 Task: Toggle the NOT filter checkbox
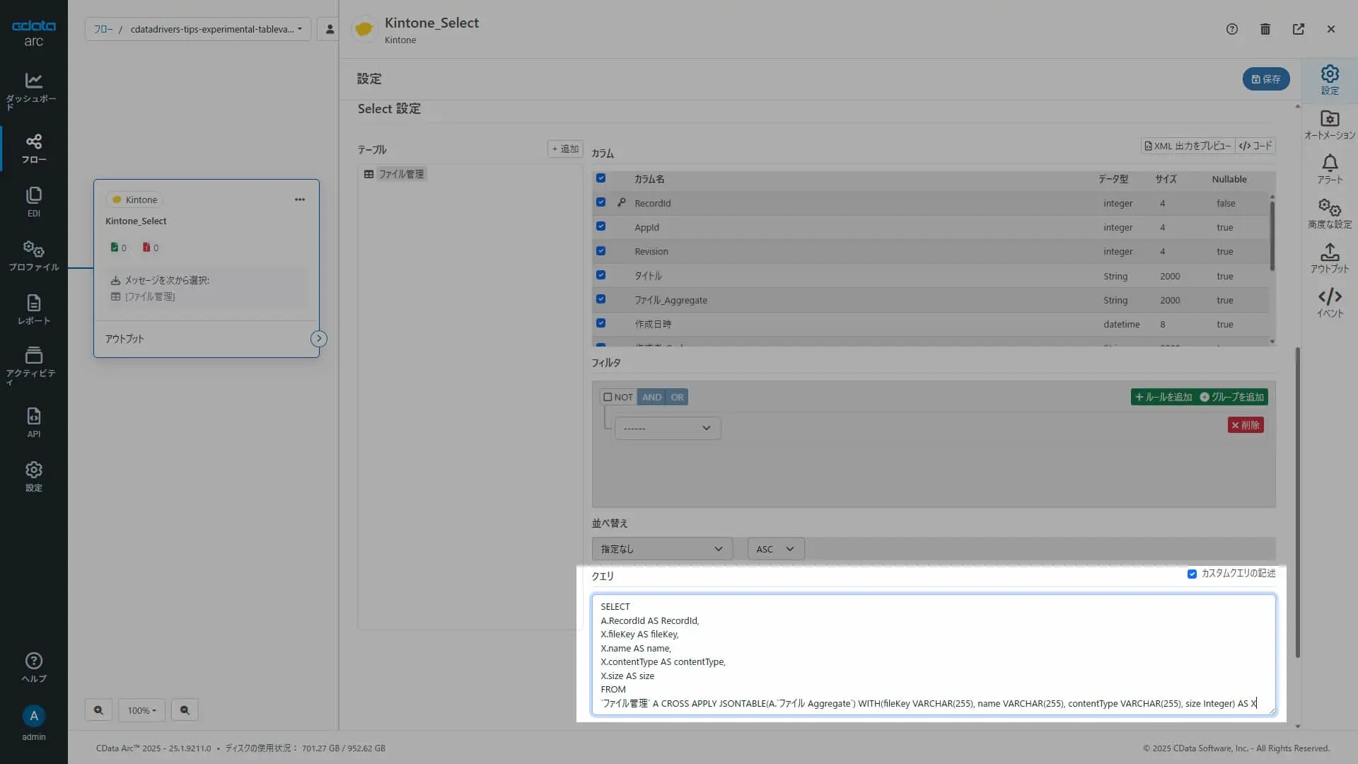point(608,397)
